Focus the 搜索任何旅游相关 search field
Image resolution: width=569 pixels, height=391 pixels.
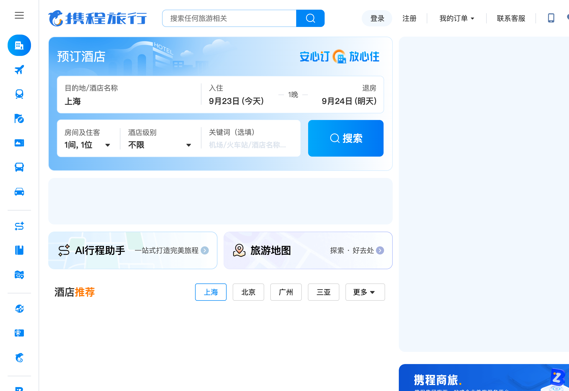point(229,18)
